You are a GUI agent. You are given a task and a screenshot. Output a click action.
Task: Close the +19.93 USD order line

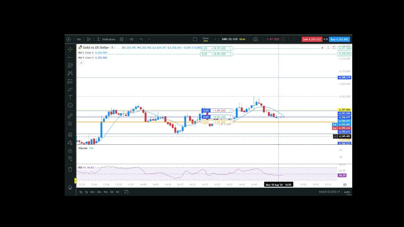(231, 54)
